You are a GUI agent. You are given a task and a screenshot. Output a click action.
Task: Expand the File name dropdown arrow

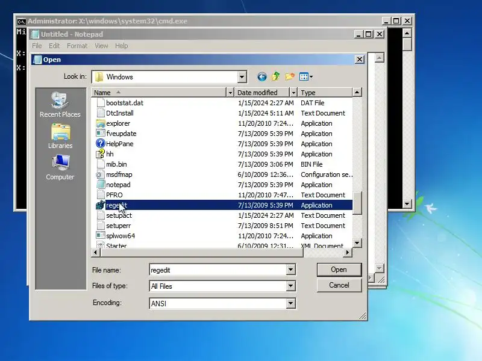tap(290, 270)
